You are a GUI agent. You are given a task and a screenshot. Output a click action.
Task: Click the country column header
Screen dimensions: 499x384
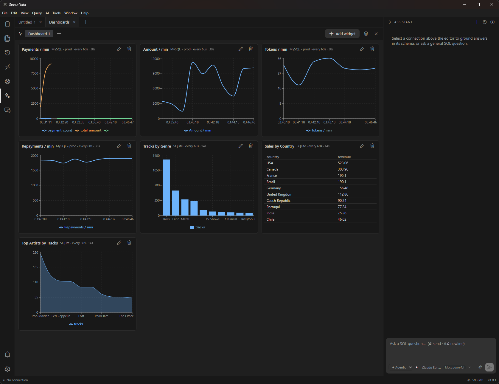273,157
